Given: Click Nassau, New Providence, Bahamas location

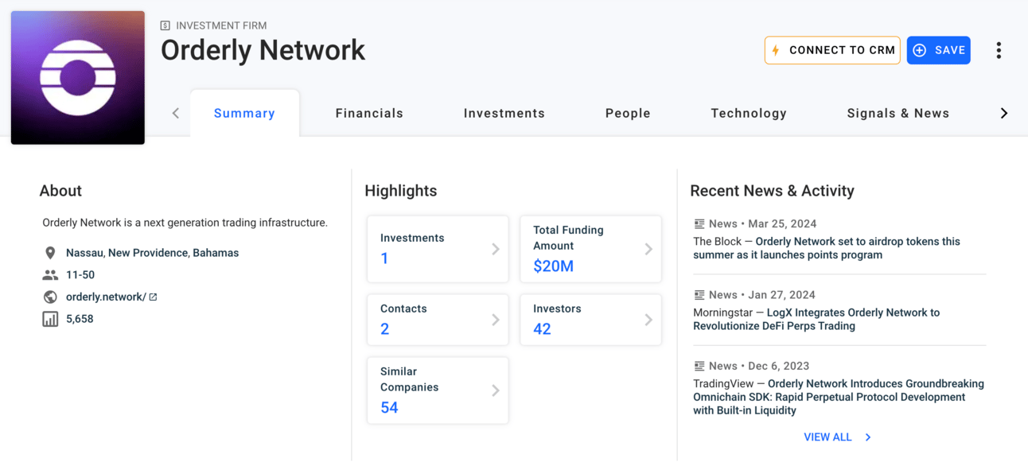Looking at the screenshot, I should click(152, 253).
